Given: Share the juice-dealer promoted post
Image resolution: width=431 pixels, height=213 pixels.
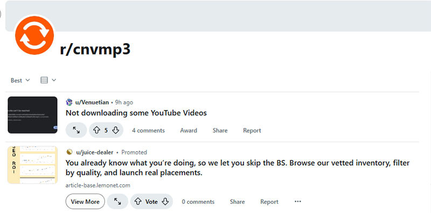Looking at the screenshot, I should point(237,202).
